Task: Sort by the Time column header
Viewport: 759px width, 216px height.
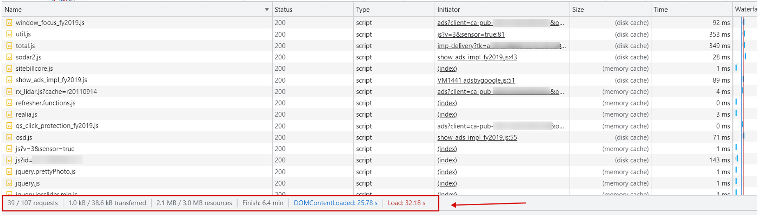Action: (x=660, y=9)
